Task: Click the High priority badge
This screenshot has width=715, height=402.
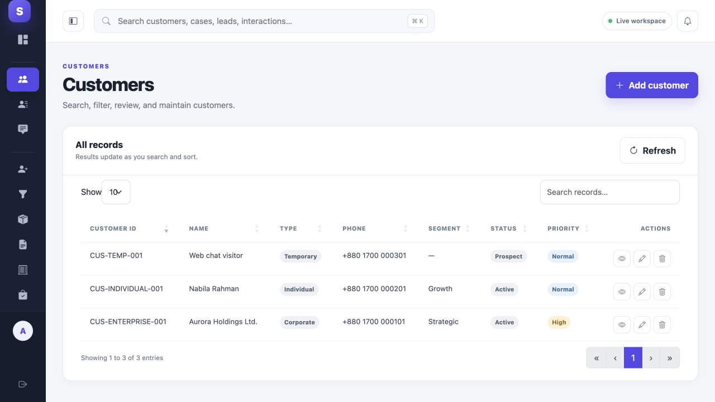Action: pos(559,322)
